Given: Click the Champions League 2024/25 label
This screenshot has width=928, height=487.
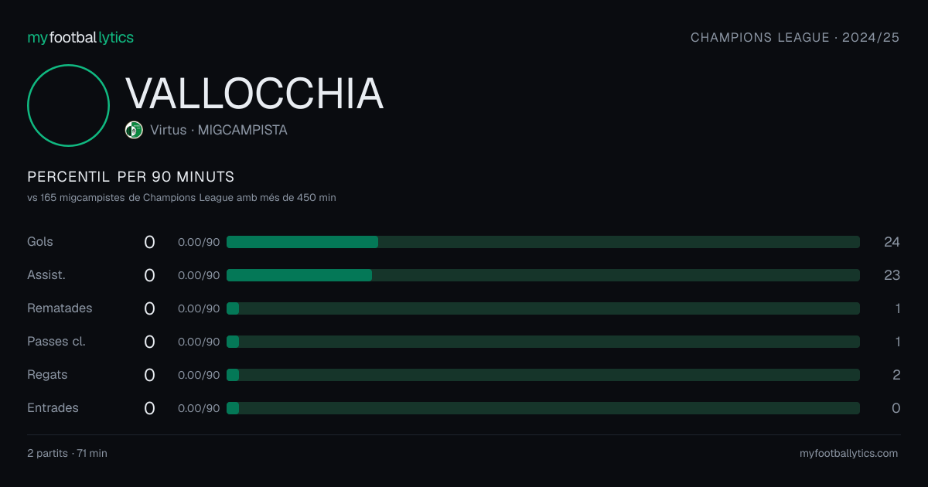Looking at the screenshot, I should (795, 37).
